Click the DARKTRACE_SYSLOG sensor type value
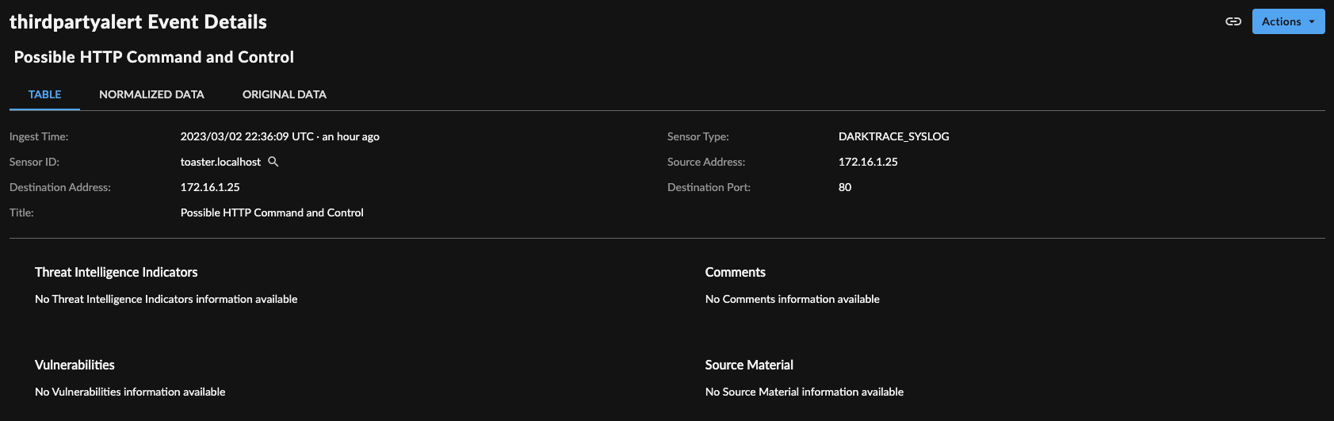Screen dimensions: 1334x421 tap(893, 136)
